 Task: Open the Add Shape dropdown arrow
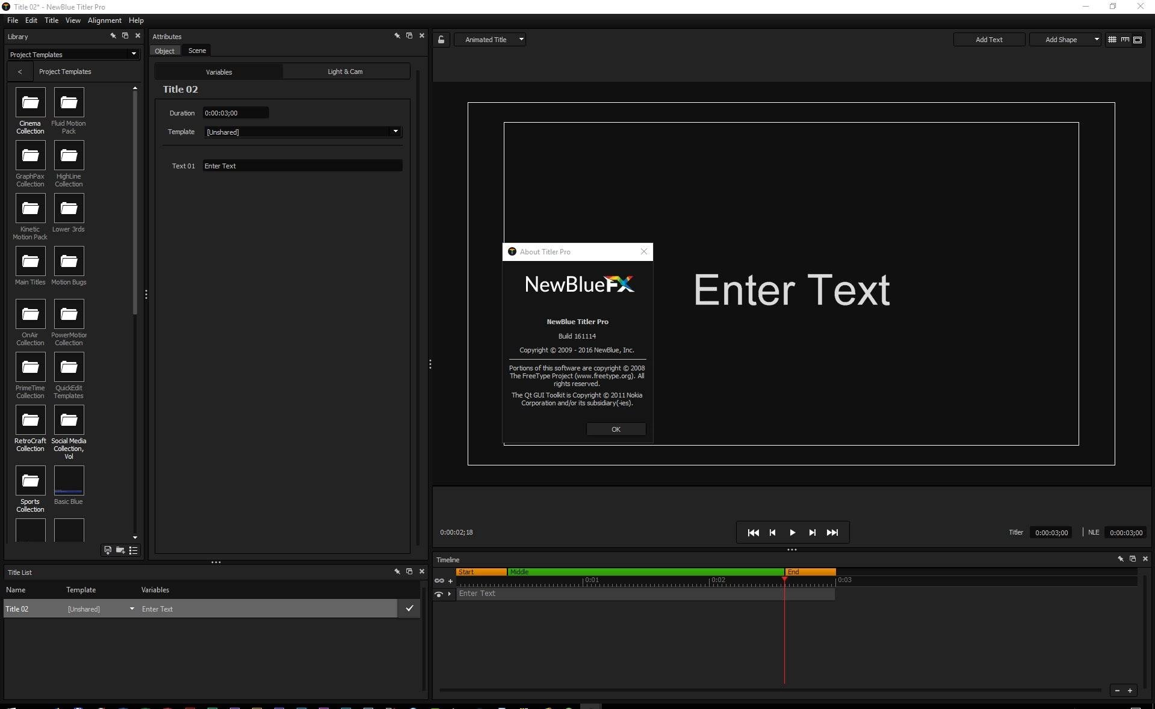point(1096,40)
